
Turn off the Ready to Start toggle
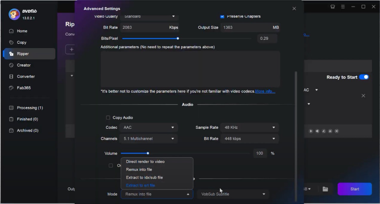tap(364, 77)
